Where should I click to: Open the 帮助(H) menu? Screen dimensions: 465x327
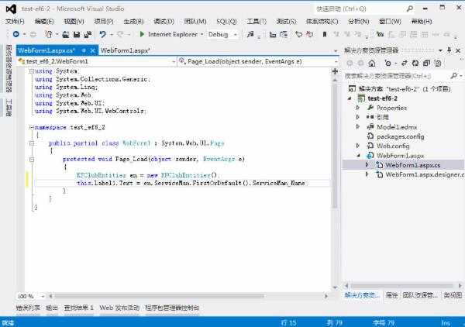(x=422, y=22)
